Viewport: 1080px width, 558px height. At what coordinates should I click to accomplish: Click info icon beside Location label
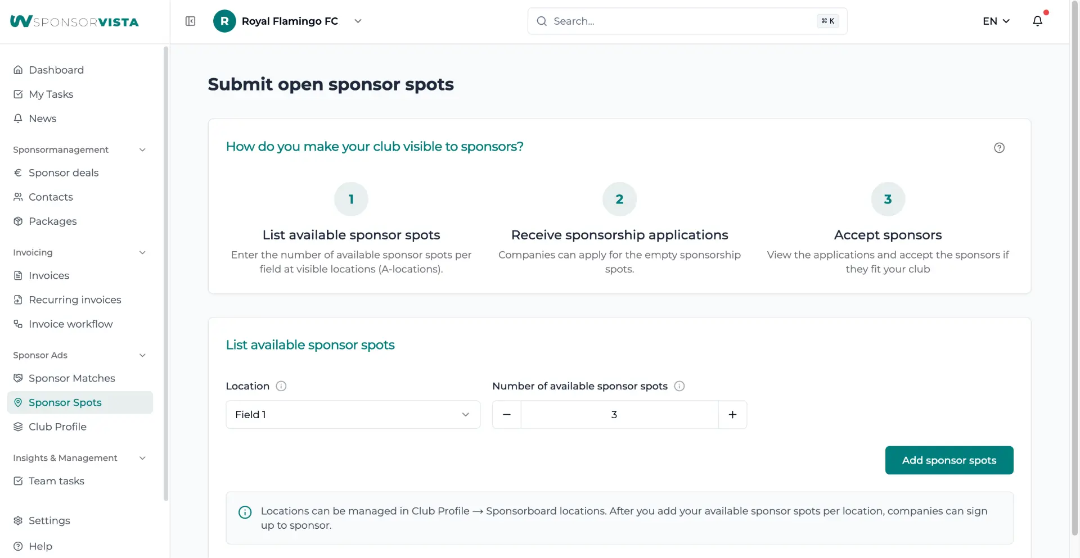[x=281, y=386]
